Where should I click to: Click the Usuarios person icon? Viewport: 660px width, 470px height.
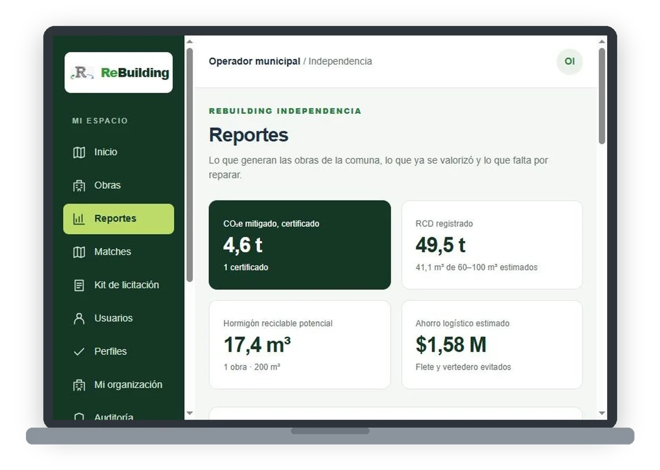click(x=79, y=319)
